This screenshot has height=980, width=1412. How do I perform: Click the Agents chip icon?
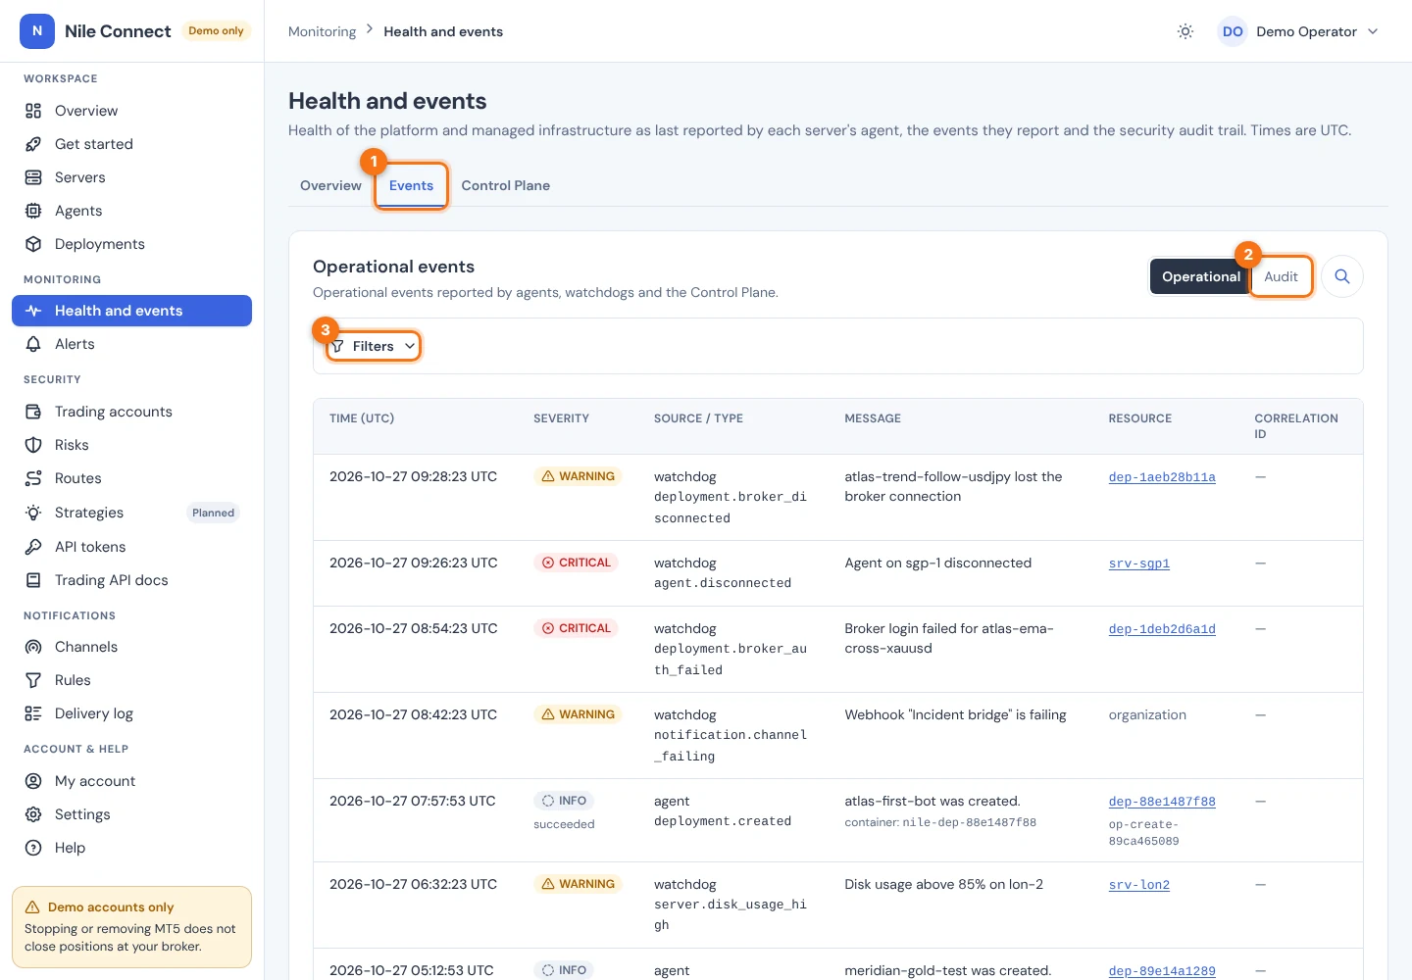[x=33, y=211]
